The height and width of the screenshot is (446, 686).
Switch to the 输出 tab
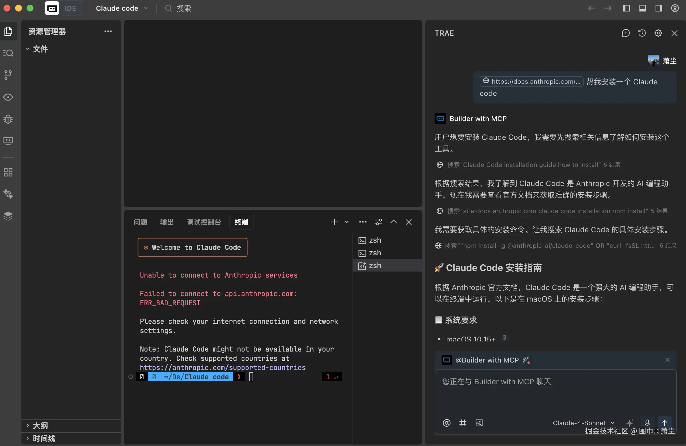click(x=167, y=222)
